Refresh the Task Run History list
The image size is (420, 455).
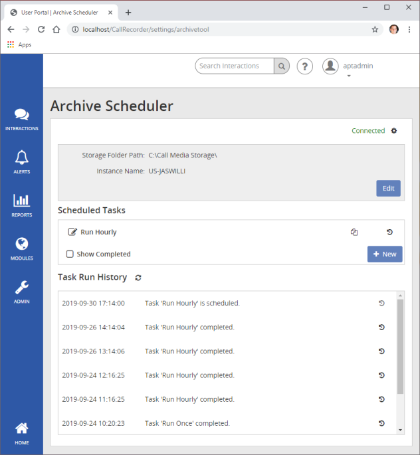coord(138,278)
